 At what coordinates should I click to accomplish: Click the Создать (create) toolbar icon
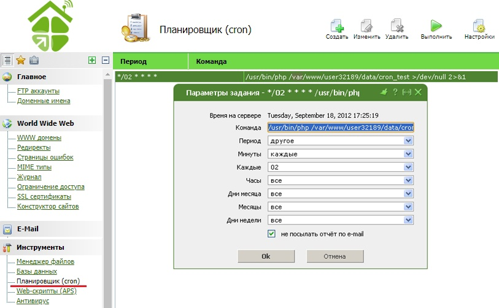(x=337, y=26)
